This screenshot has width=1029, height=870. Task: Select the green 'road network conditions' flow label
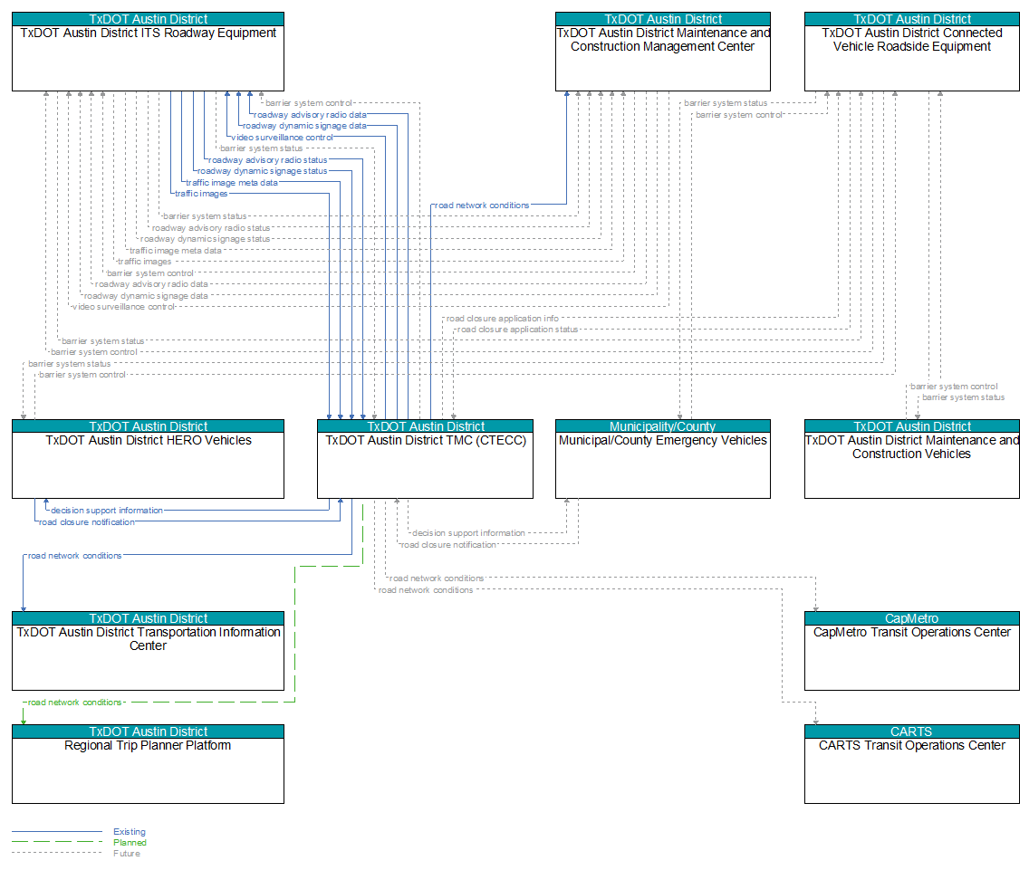point(75,702)
